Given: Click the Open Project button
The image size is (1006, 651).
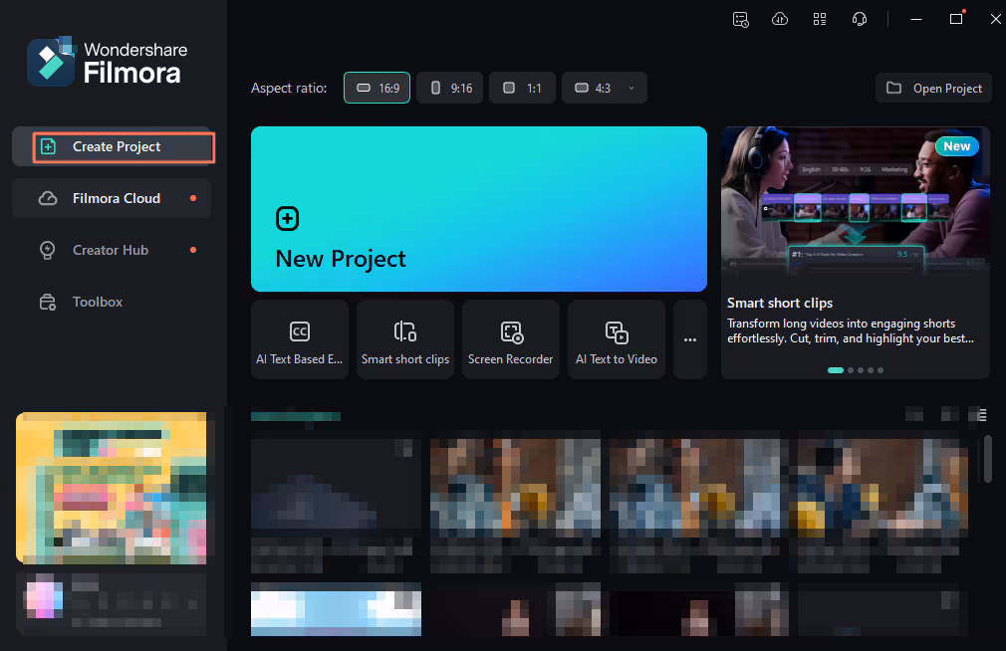Looking at the screenshot, I should tap(933, 88).
